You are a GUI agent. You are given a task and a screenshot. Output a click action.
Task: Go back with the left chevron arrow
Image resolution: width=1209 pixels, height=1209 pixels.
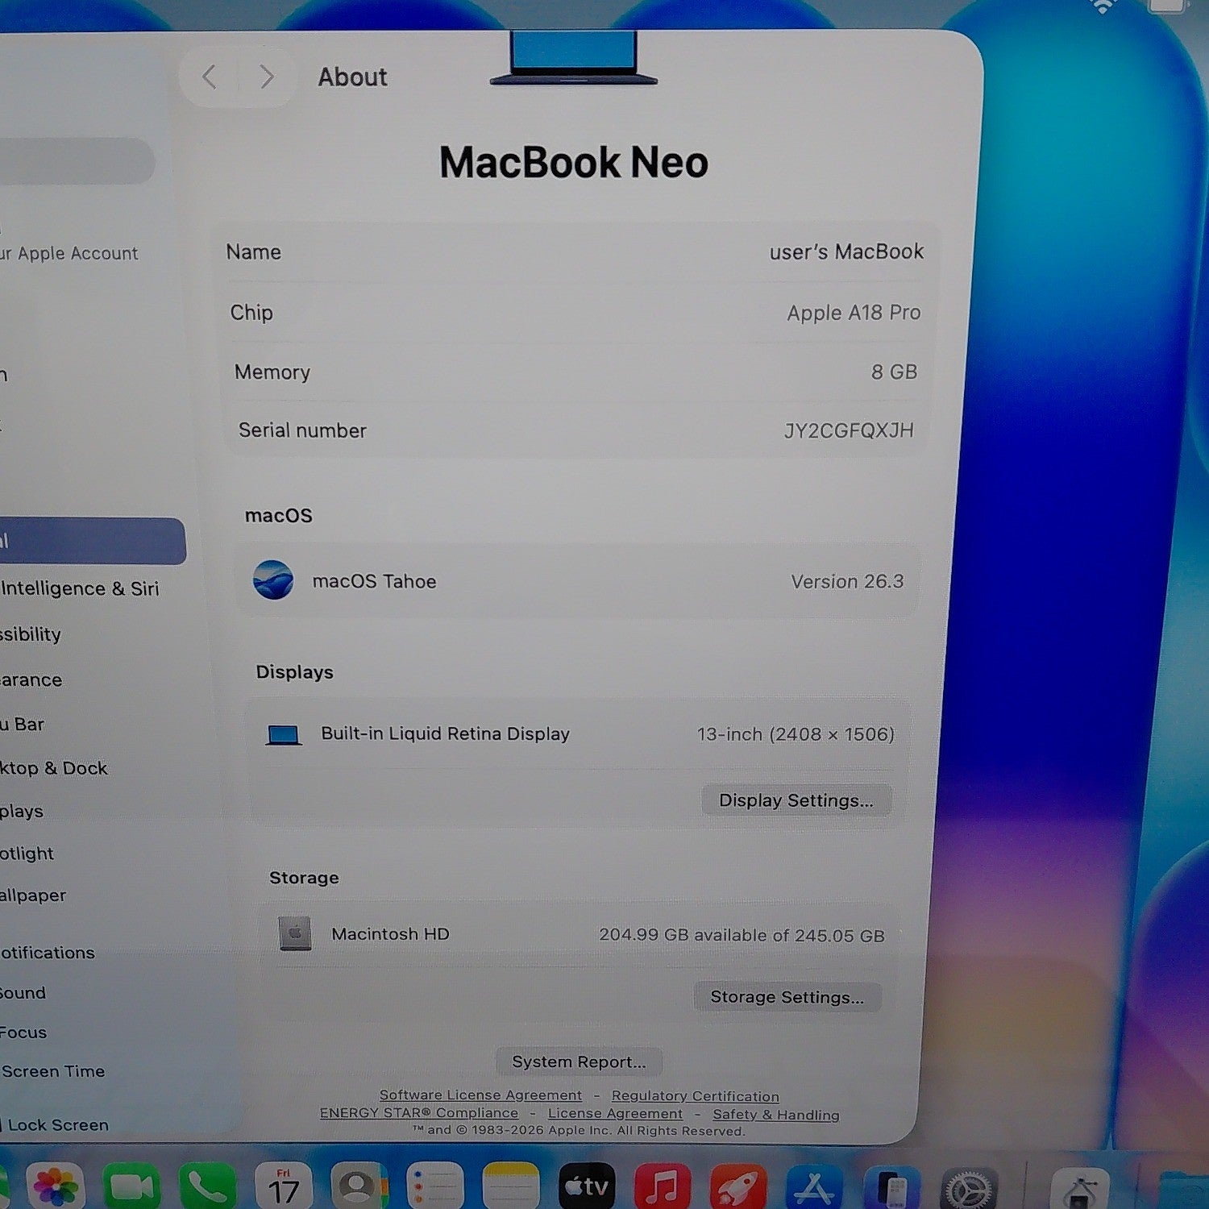click(x=210, y=77)
